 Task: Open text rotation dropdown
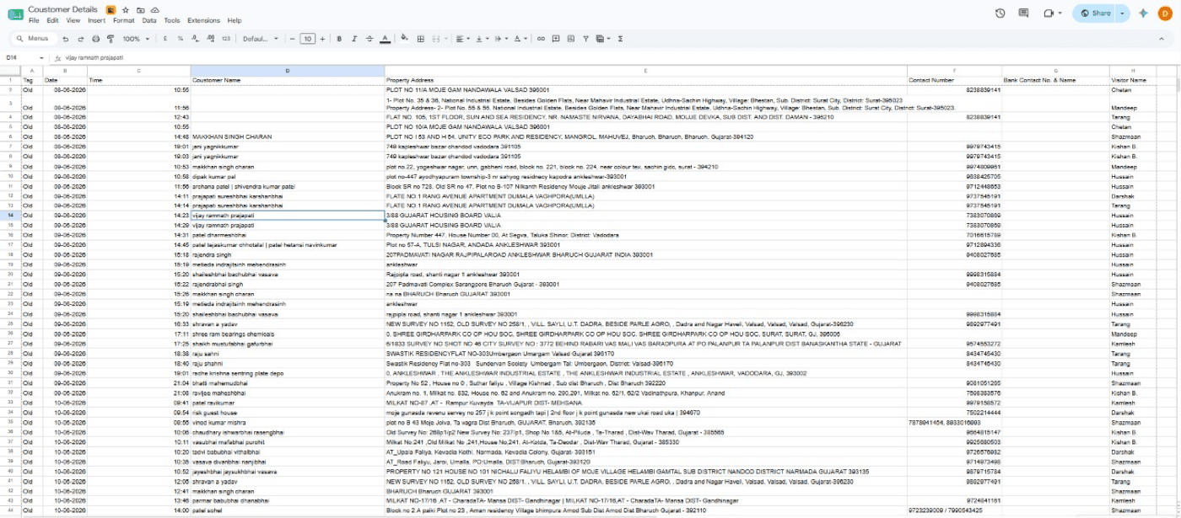520,39
